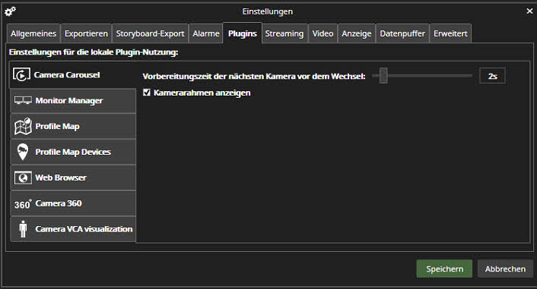Click the Vorbereitungszeit slider handle
This screenshot has width=537, height=289.
click(383, 76)
